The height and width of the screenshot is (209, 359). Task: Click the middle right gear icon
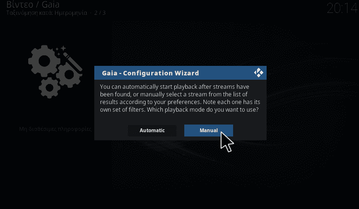(x=69, y=74)
